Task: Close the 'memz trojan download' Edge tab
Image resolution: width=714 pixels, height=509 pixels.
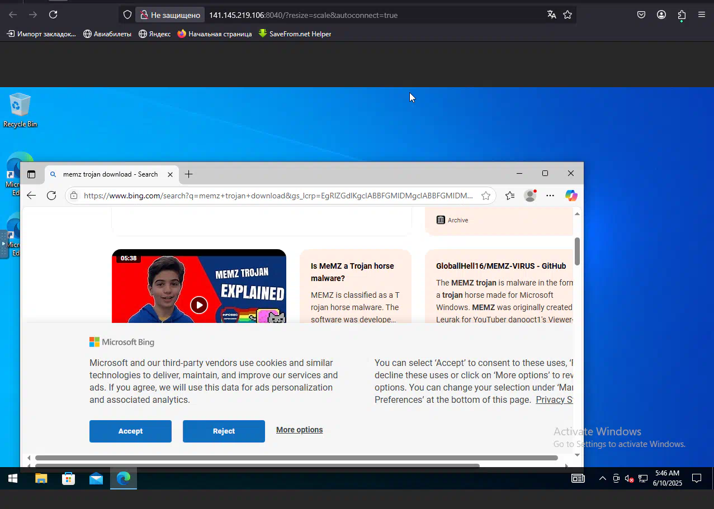Action: 171,174
